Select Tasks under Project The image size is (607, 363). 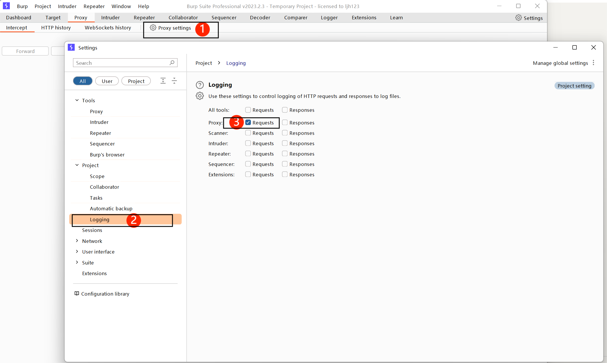pos(96,198)
